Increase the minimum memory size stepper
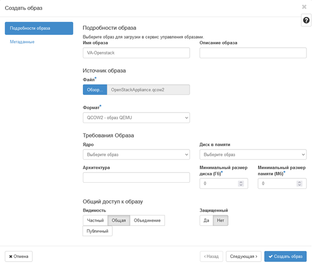 [x=299, y=182]
